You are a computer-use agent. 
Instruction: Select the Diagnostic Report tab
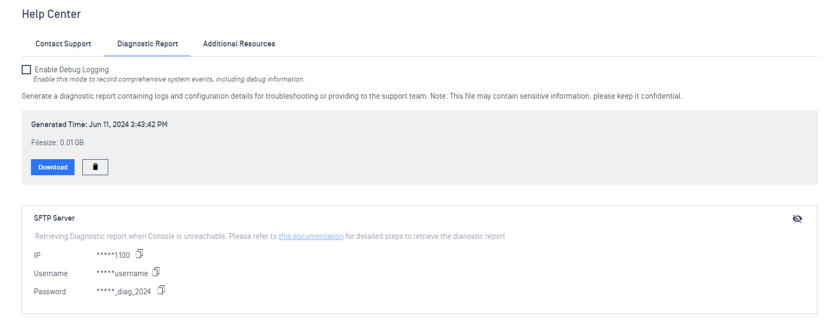(x=148, y=44)
